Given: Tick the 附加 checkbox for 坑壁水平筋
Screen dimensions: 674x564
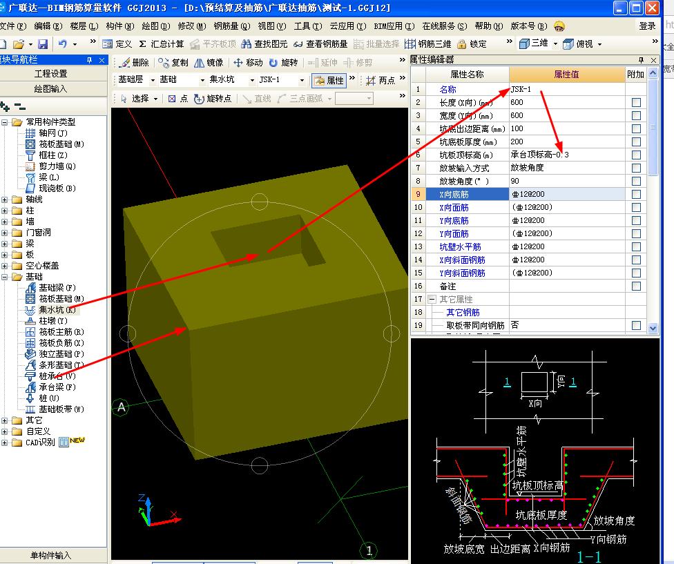Looking at the screenshot, I should tap(636, 247).
